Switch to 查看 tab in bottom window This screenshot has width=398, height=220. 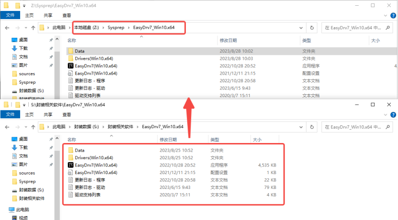67,115
